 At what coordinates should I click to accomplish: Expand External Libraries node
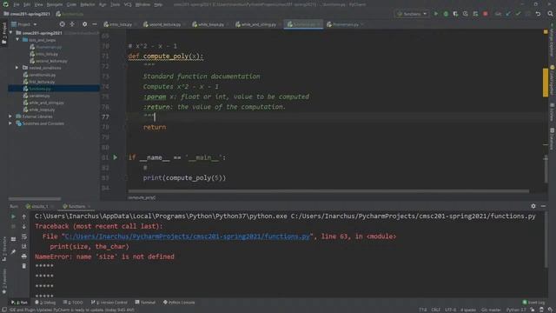pos(10,117)
